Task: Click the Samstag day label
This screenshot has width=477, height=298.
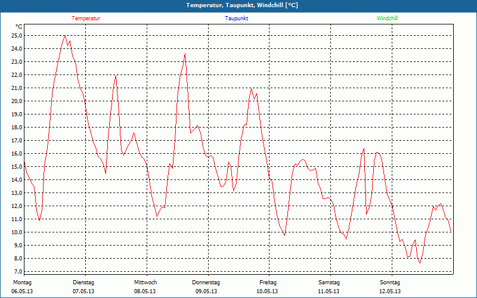Action: [329, 283]
